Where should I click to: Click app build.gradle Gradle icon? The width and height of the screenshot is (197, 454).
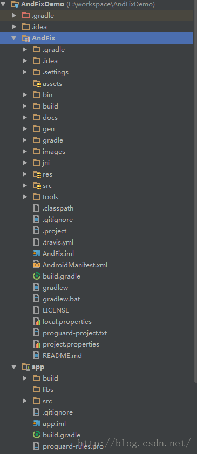37,435
